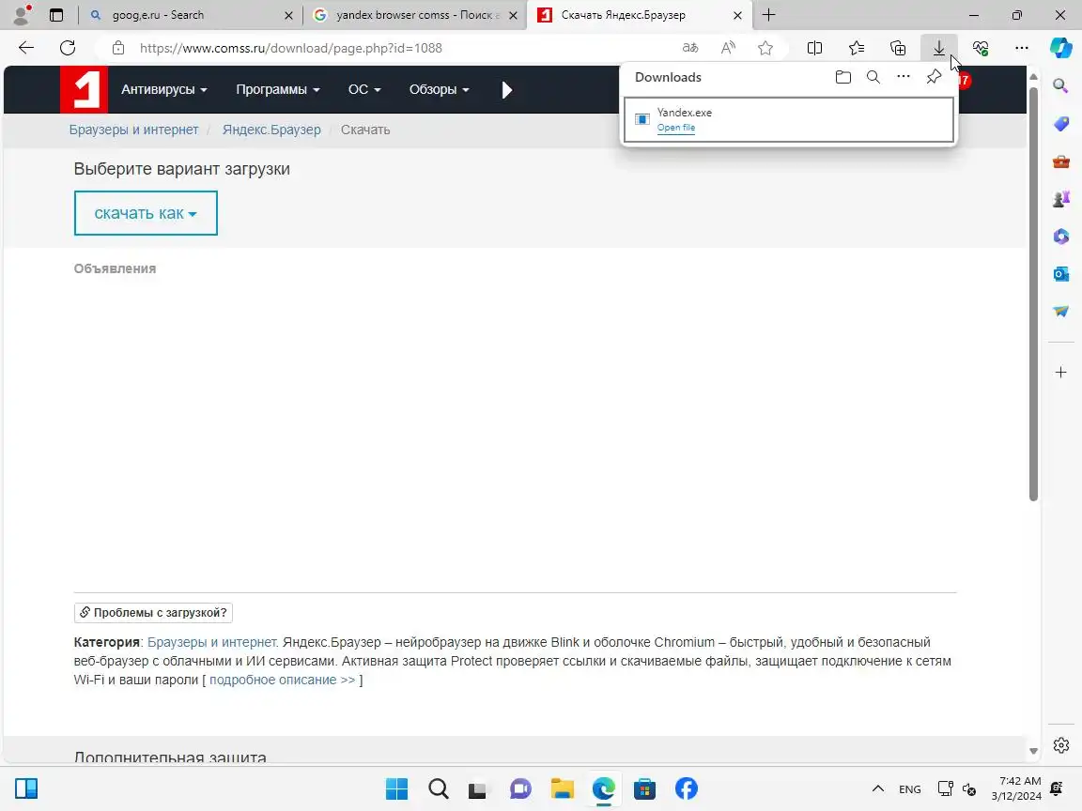Screen dimensions: 1082x811
Task: Open Microsoft Store from taskbar
Action: pyautogui.click(x=644, y=788)
